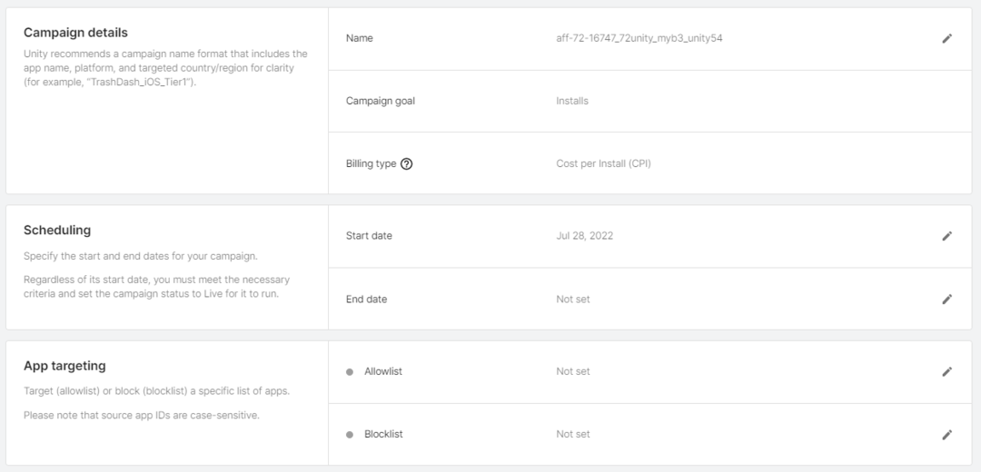The width and height of the screenshot is (981, 472).
Task: Click the Cost per Install (CPI) value
Action: (603, 164)
